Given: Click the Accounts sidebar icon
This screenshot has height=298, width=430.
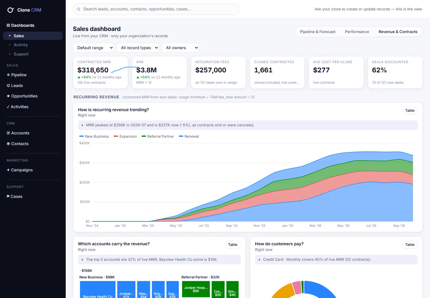Looking at the screenshot, I should (x=8, y=133).
